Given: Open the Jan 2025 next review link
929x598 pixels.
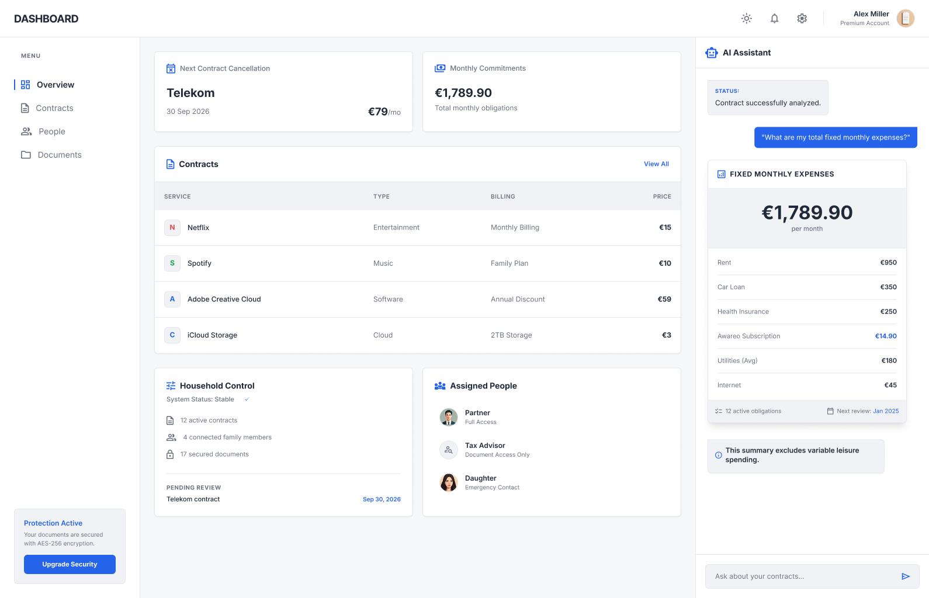Looking at the screenshot, I should click(x=886, y=411).
